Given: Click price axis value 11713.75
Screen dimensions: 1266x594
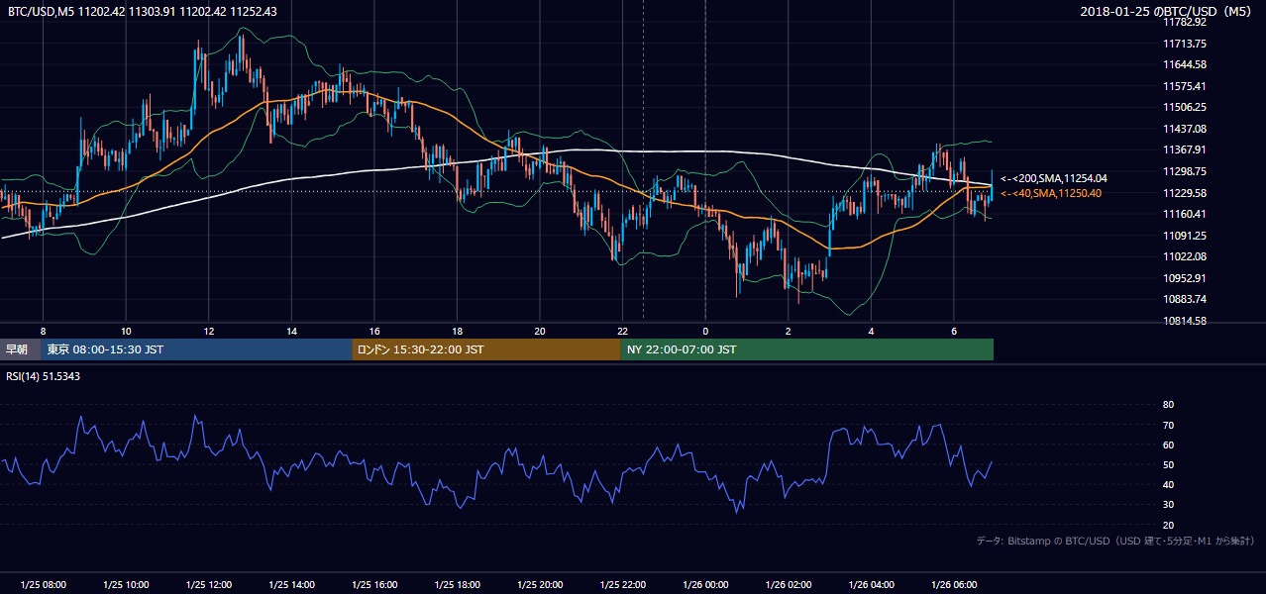Looking at the screenshot, I should point(1185,44).
